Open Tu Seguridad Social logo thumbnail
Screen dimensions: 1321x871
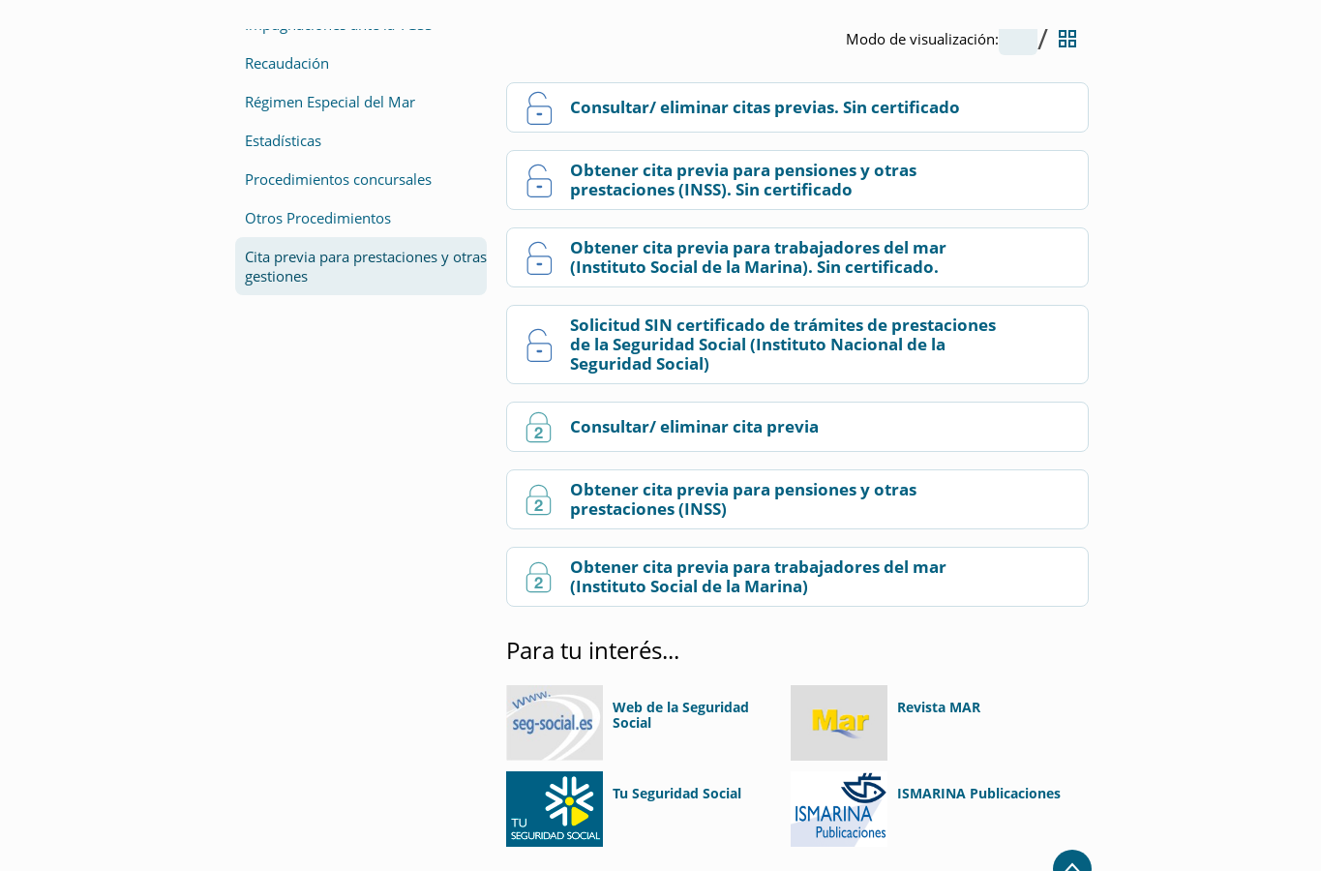pos(555,809)
